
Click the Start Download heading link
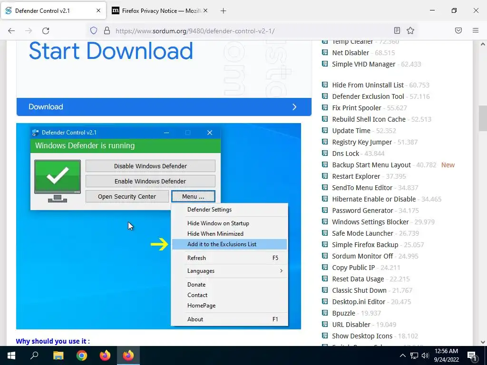[x=111, y=50]
